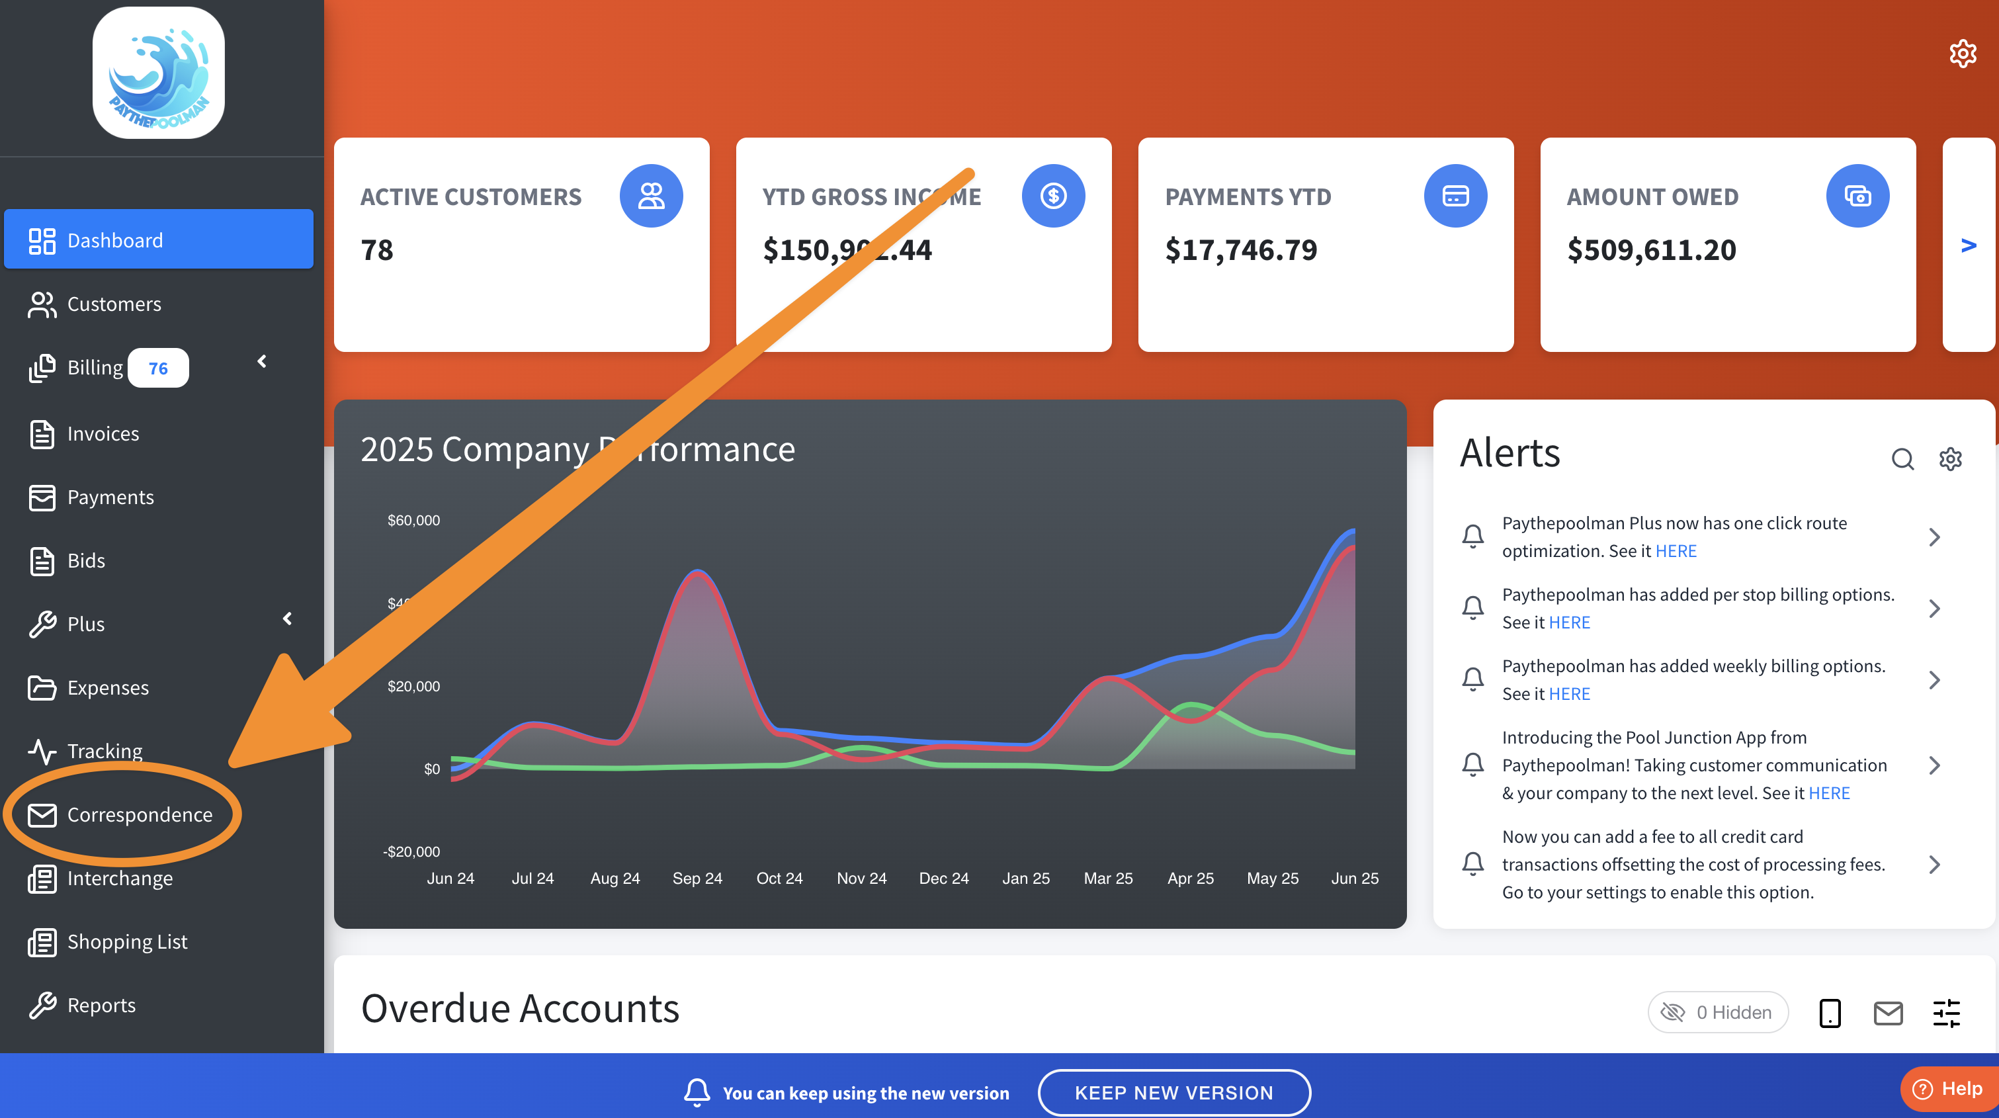Open the top-right settings gear
1999x1118 pixels.
(1962, 54)
